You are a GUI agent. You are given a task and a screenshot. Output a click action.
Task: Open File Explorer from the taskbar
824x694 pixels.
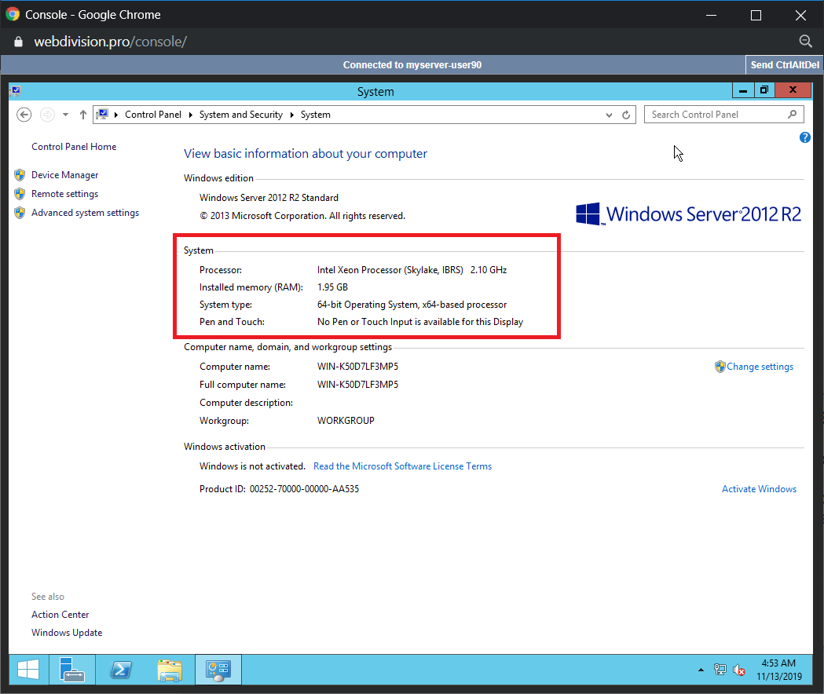pos(169,669)
